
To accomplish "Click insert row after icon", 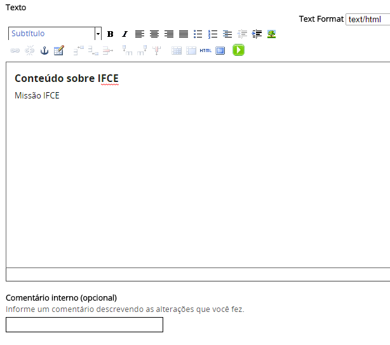I will click(93, 50).
